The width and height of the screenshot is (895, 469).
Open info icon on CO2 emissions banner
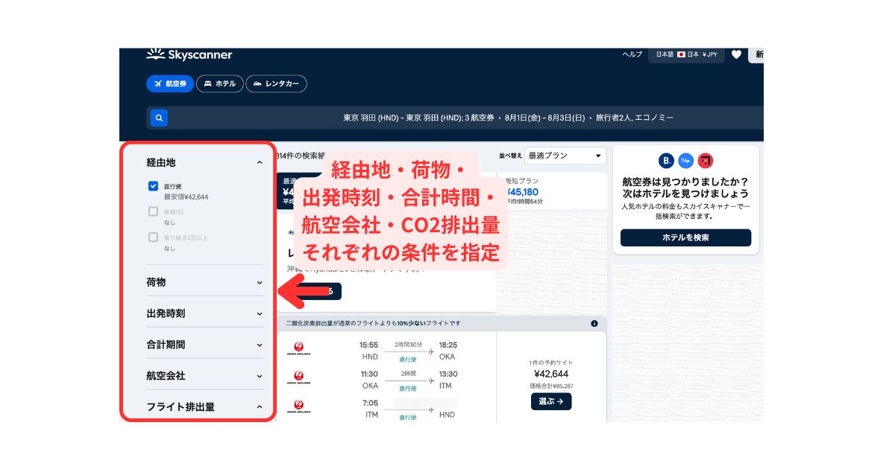coord(594,324)
